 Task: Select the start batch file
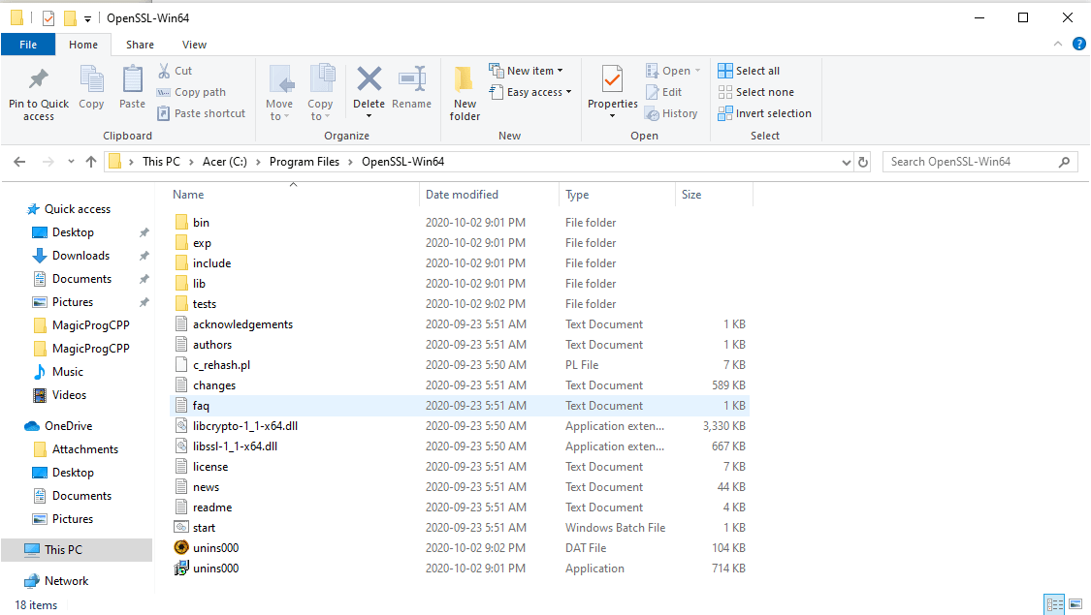204,528
